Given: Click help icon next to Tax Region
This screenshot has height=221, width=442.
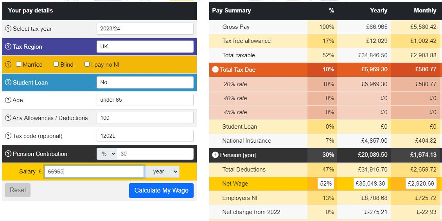Looking at the screenshot, I should (x=8, y=47).
